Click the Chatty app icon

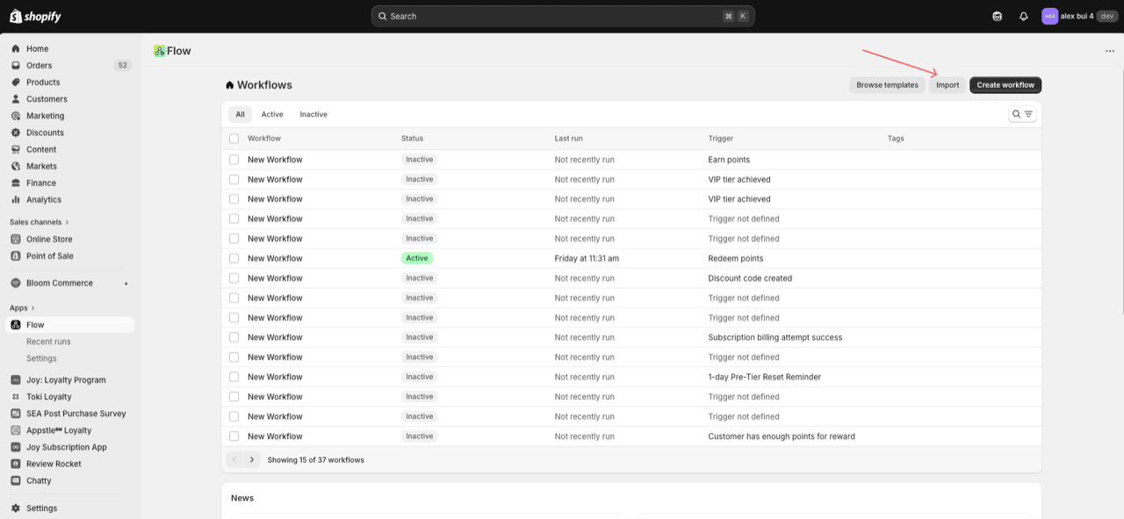tap(16, 480)
